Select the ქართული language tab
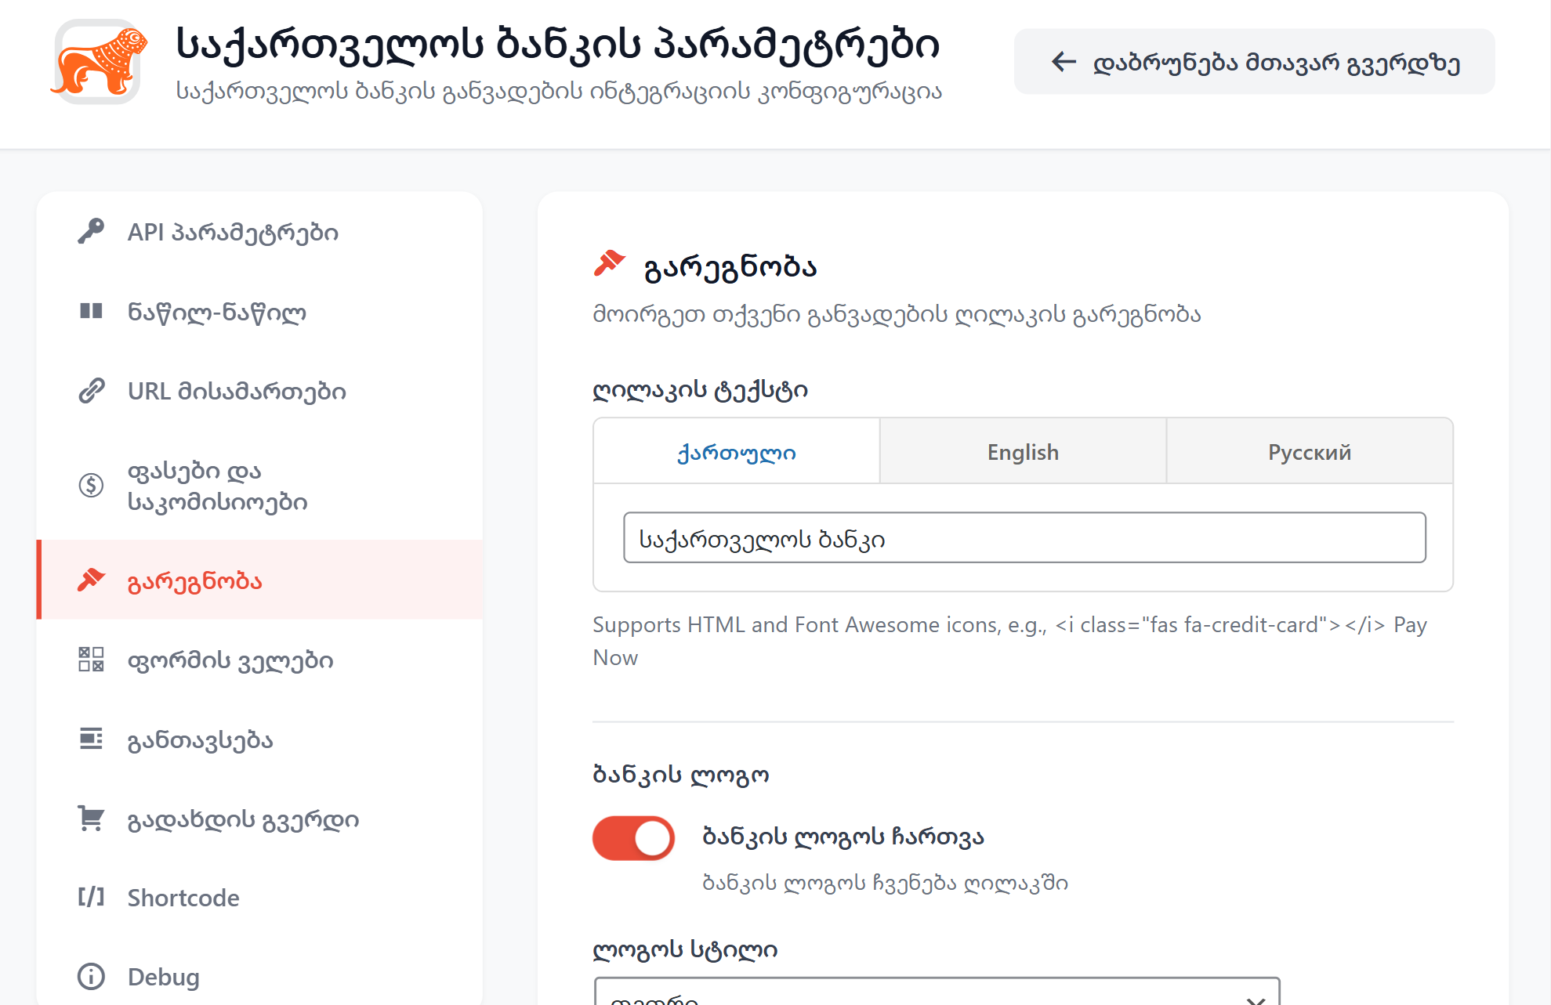The image size is (1551, 1005). point(736,452)
